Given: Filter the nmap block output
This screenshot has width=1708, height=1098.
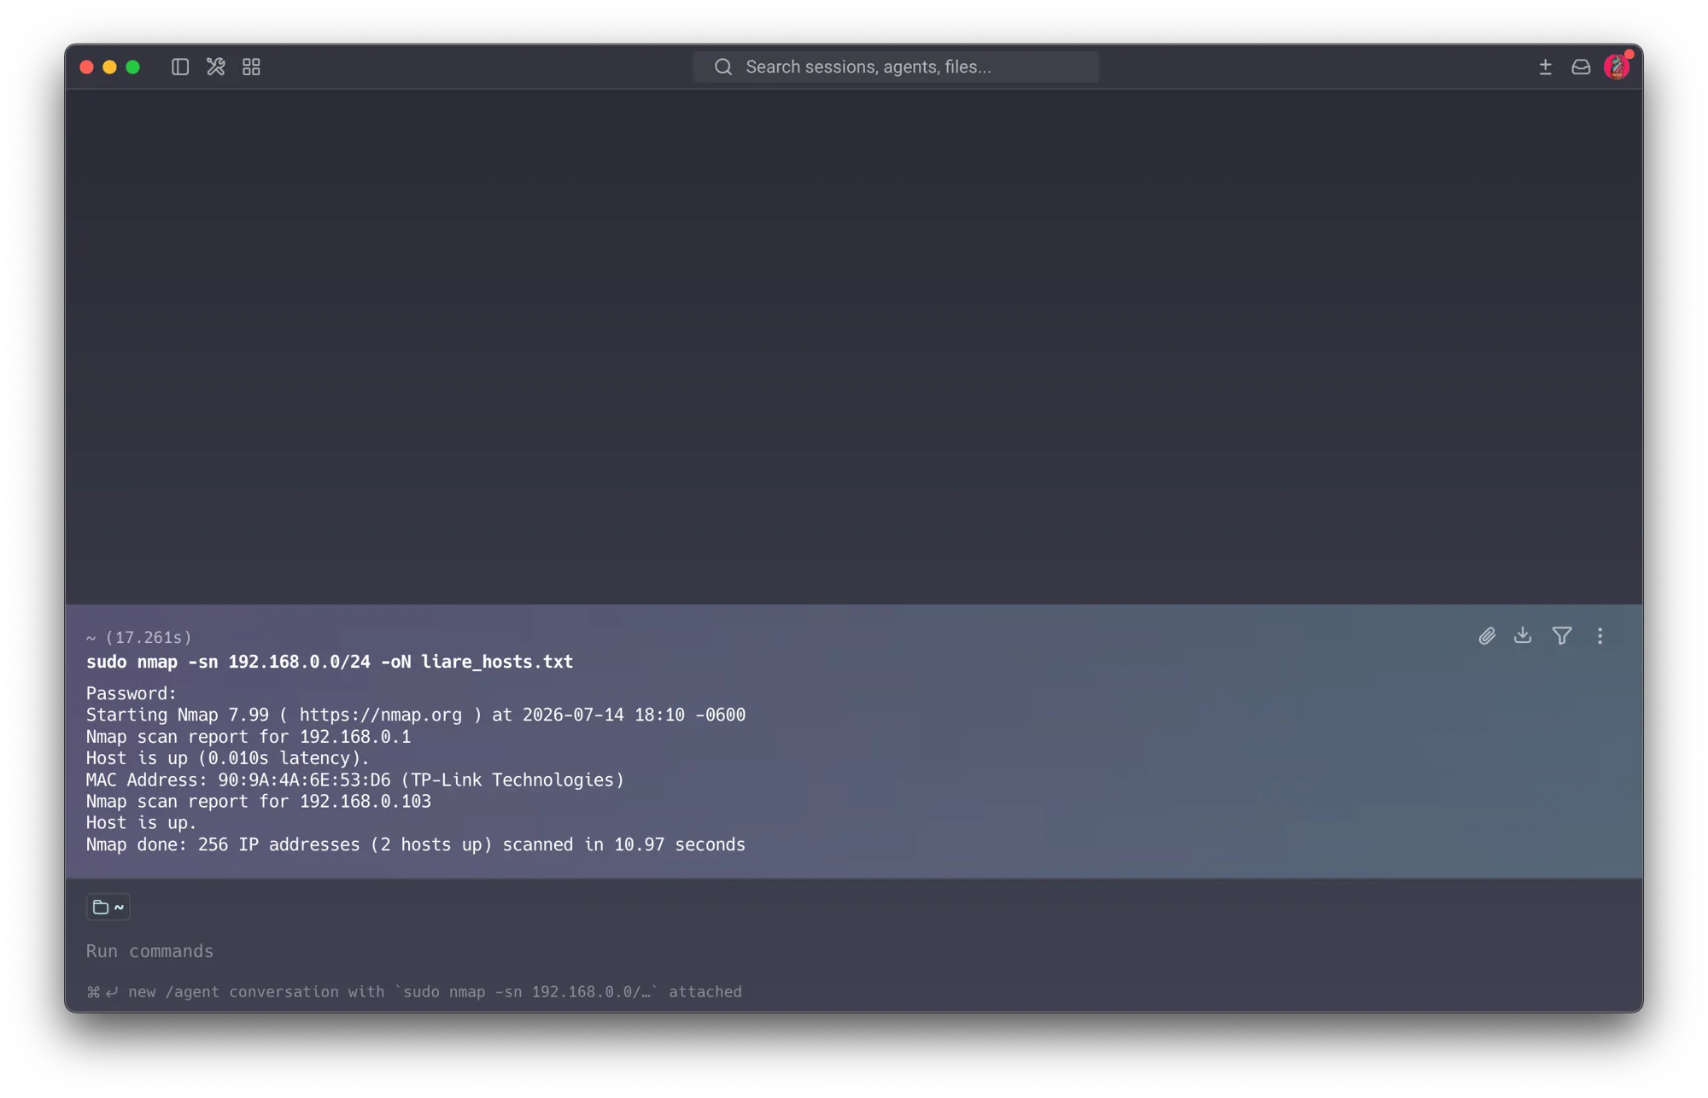Looking at the screenshot, I should (x=1562, y=635).
